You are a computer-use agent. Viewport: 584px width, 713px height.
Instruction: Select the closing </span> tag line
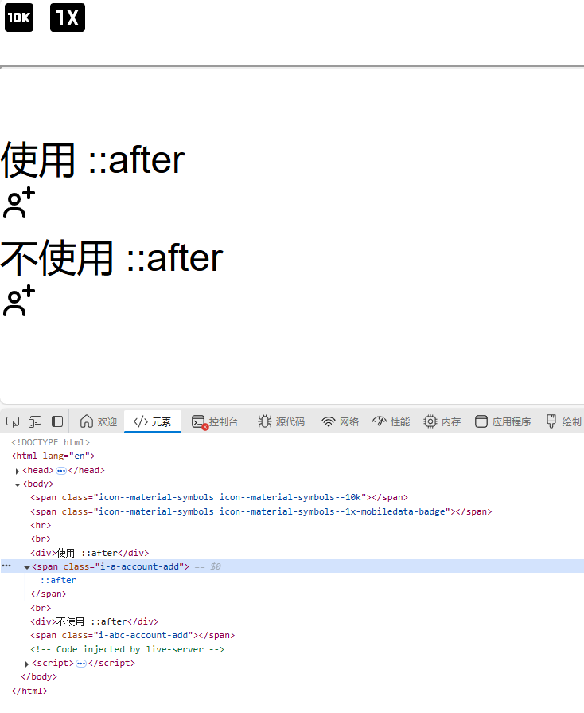[x=49, y=594]
